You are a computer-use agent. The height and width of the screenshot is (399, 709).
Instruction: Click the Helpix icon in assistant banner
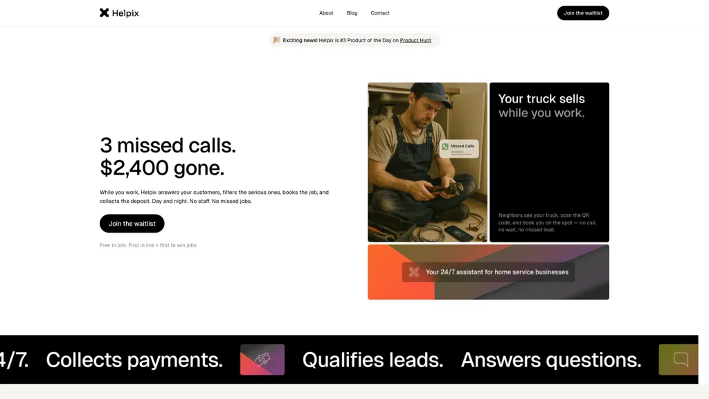click(x=414, y=272)
